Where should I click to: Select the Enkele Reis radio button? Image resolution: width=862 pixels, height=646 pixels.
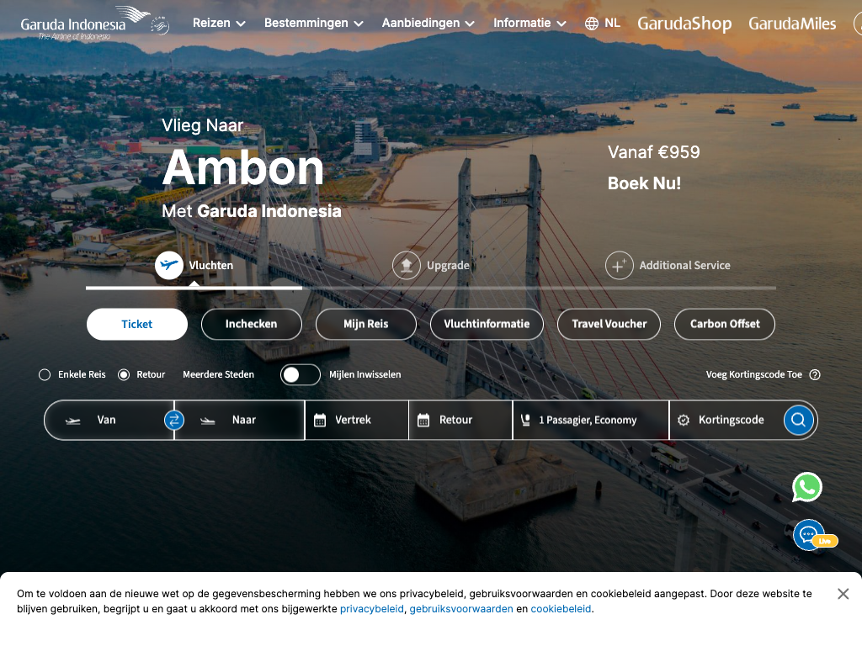point(45,374)
